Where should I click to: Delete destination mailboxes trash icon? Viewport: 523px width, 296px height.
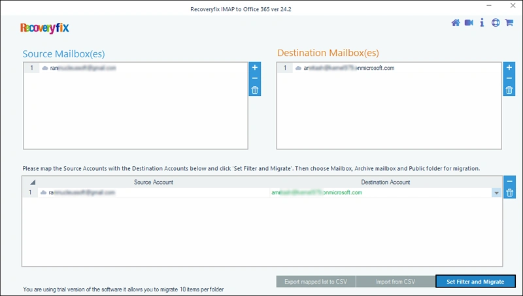point(509,90)
